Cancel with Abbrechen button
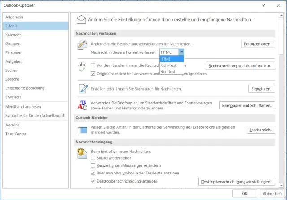The width and height of the screenshot is (287, 200). click(x=272, y=193)
